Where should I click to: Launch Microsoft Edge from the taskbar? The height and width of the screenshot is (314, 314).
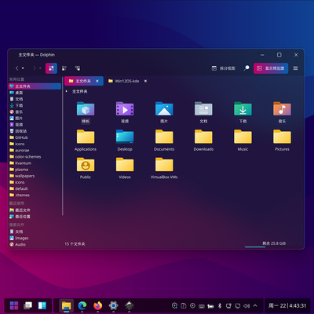pos(82,305)
